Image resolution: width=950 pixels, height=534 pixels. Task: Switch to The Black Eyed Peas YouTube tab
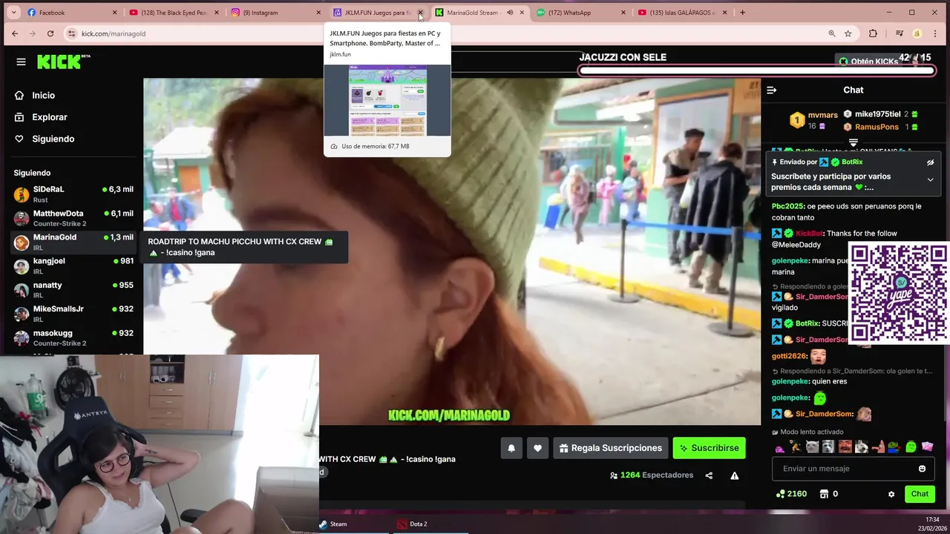pyautogui.click(x=175, y=13)
